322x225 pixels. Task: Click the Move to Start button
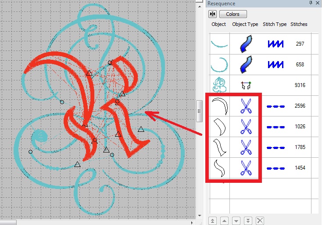(212, 221)
